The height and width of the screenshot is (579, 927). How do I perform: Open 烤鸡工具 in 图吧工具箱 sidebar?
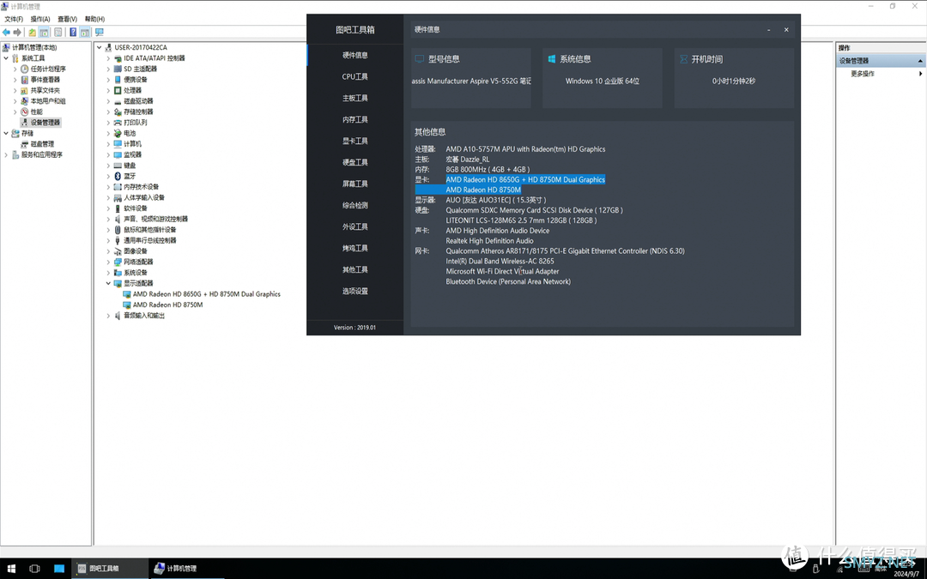click(x=354, y=248)
